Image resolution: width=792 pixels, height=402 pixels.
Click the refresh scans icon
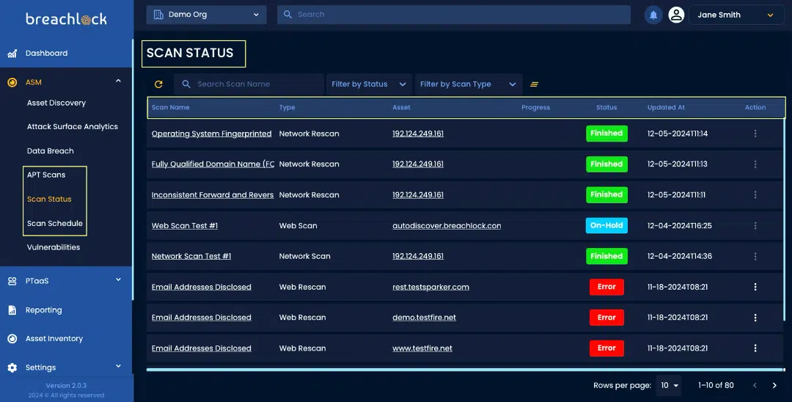pos(158,84)
